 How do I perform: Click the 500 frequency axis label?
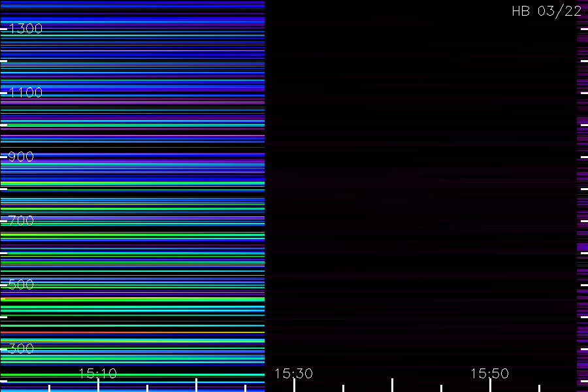coord(21,285)
